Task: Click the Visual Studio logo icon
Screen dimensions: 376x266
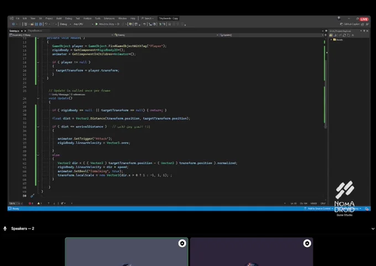Action: 12,18
